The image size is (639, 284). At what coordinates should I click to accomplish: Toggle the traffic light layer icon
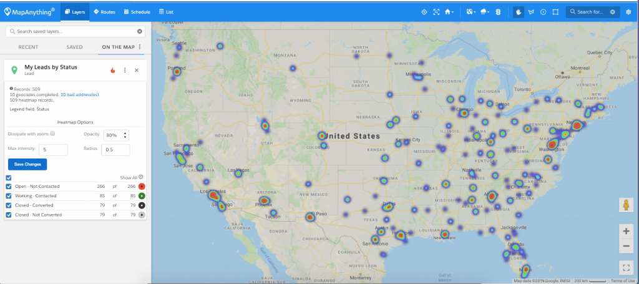point(498,12)
